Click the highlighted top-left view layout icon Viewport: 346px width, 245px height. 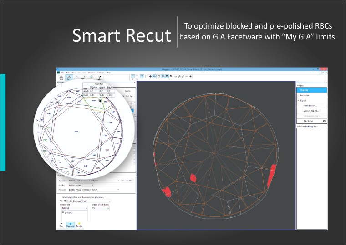click(x=133, y=76)
